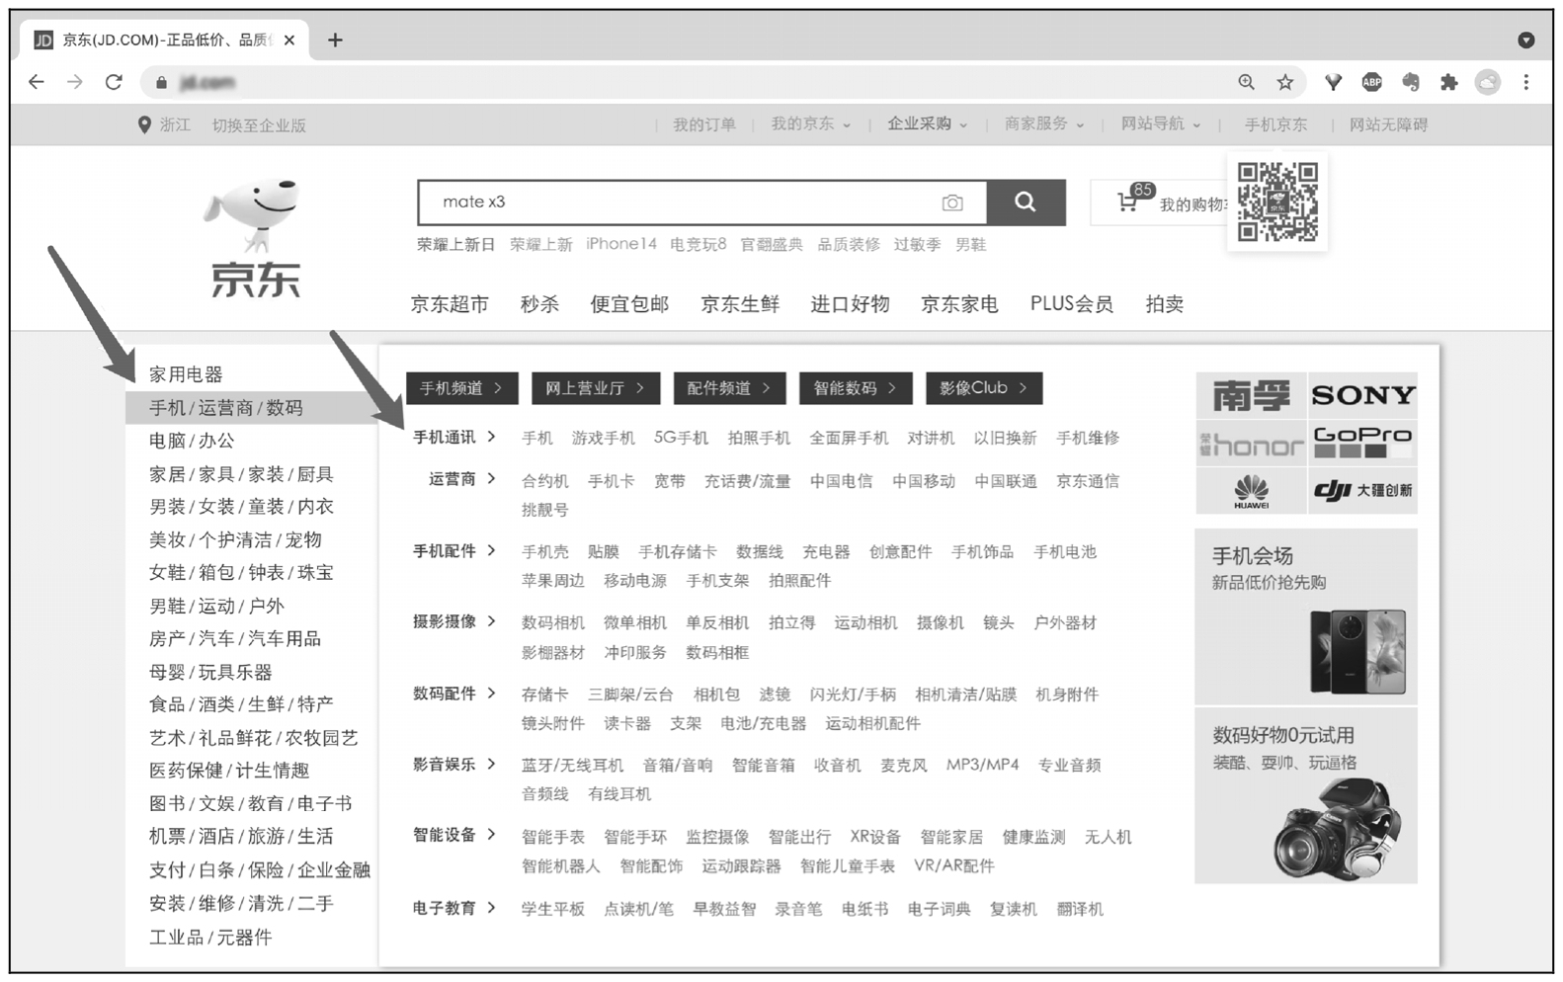This screenshot has height=982, width=1563.
Task: Click 无人机 link
Action: 1108,837
